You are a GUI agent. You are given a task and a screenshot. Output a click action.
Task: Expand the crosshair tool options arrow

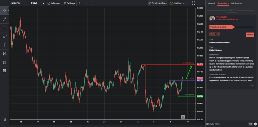(8, 11)
